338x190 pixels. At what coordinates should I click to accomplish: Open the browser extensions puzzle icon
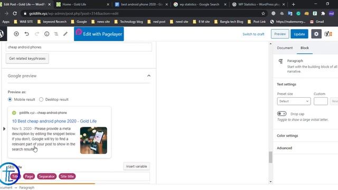(x=323, y=13)
